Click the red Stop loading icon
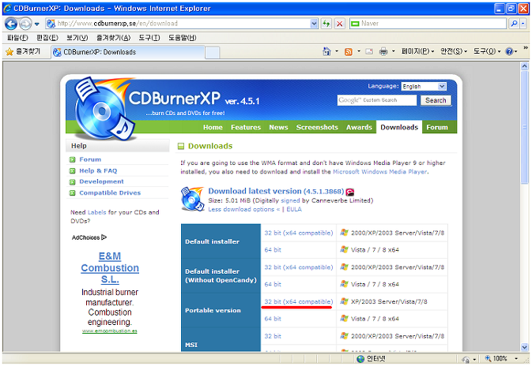Viewport: 532px width, 366px height. (x=339, y=24)
